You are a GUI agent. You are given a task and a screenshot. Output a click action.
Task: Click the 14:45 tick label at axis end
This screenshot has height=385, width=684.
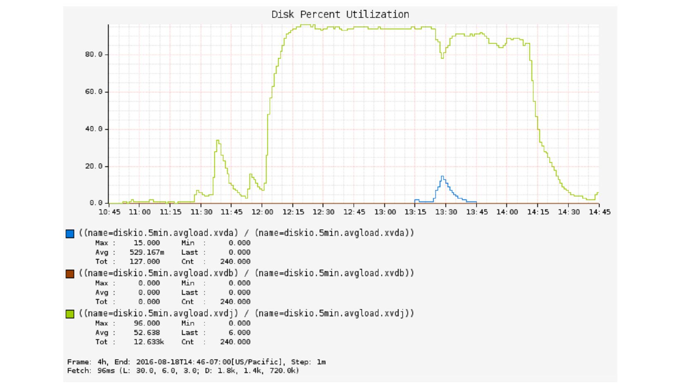point(599,212)
